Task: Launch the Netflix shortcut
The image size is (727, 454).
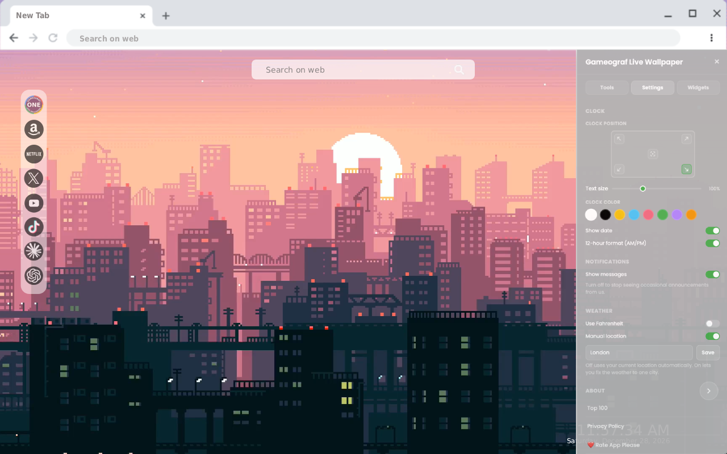Action: point(34,154)
